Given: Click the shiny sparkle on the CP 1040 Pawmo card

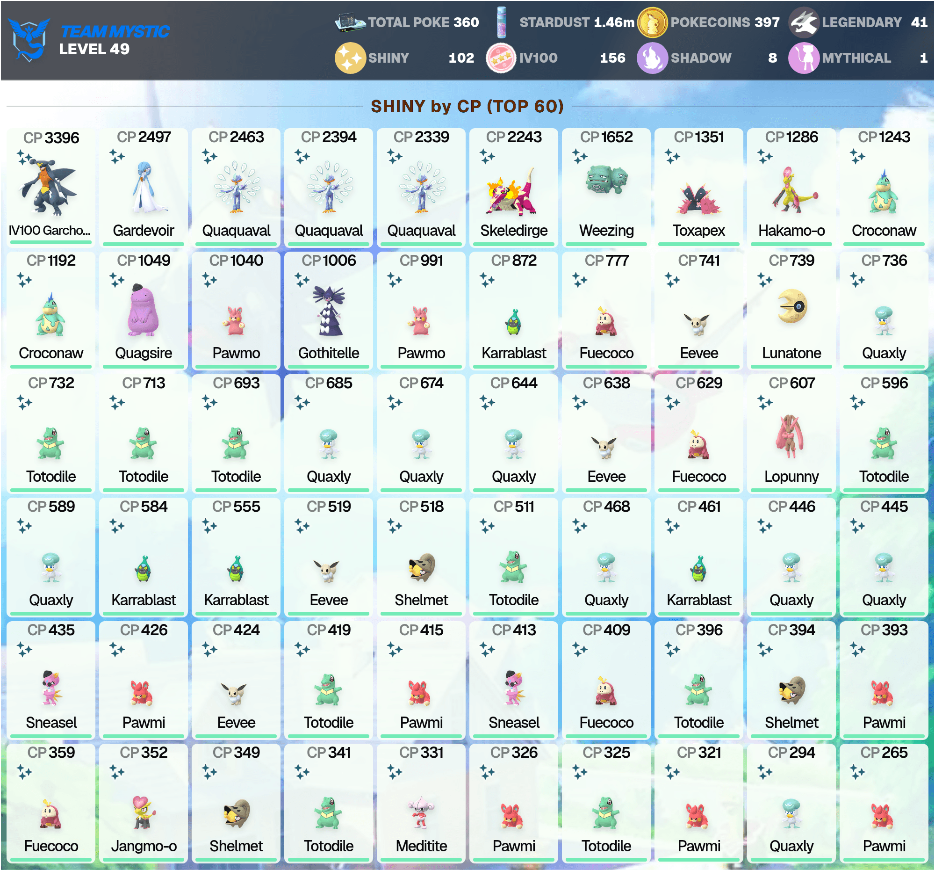Looking at the screenshot, I should [x=209, y=280].
